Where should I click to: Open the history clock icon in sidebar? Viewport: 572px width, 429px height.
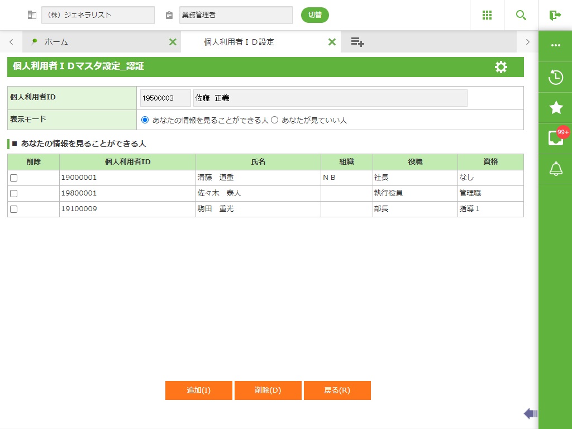(555, 77)
